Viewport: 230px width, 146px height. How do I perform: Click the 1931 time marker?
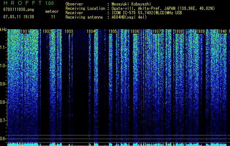point(25,31)
